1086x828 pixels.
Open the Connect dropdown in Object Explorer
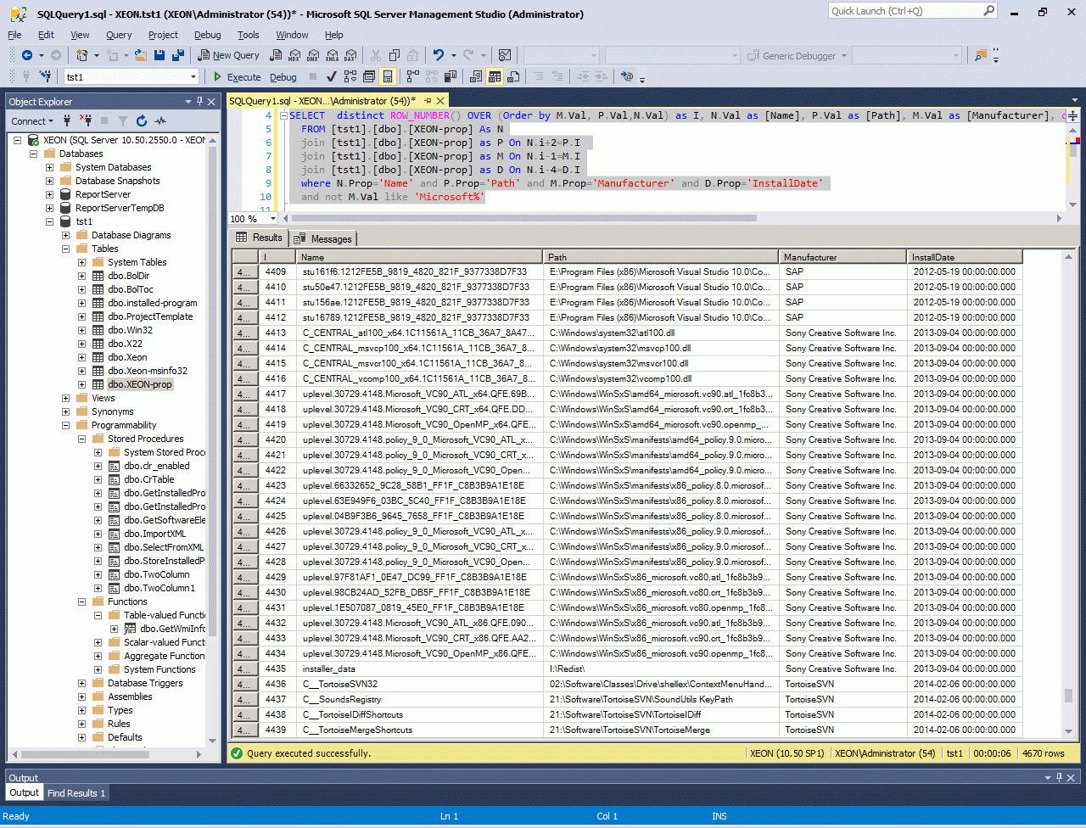tap(33, 120)
